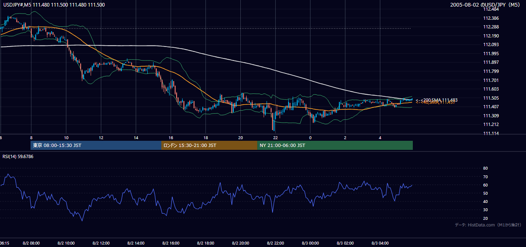Click the 2005-08-02 USD/JPY (M5) heading

(x=486, y=5)
